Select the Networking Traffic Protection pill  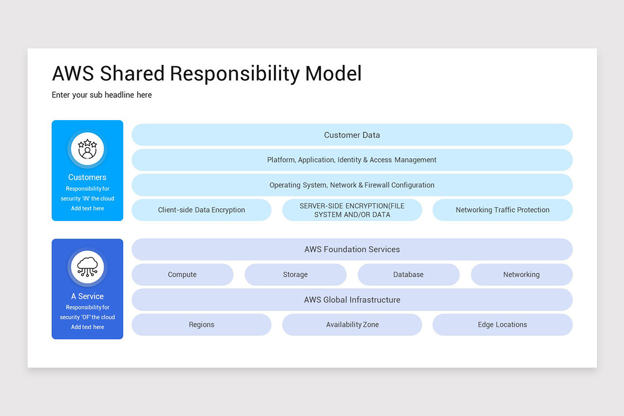[502, 210]
